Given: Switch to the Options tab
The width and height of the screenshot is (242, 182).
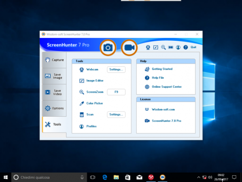Looking at the screenshot, I should click(x=54, y=108).
